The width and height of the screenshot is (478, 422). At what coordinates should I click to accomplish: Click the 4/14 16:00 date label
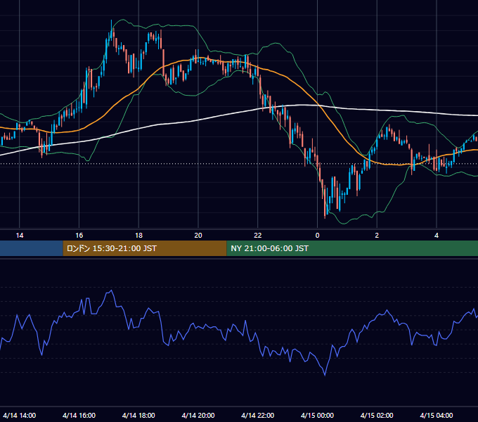pos(79,415)
